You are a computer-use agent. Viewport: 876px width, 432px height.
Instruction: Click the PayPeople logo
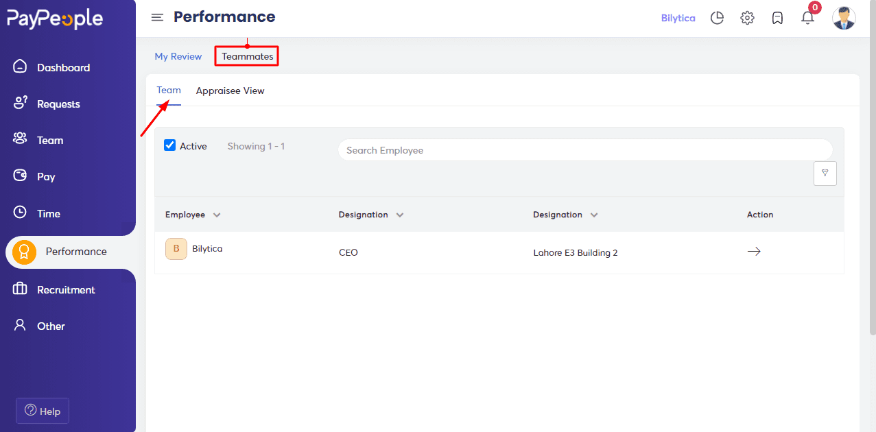55,19
